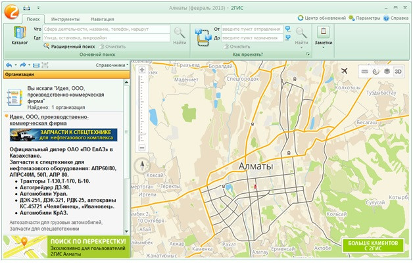Open Центр обновлений link
Viewport: 413px width, 274px height.
click(x=322, y=18)
